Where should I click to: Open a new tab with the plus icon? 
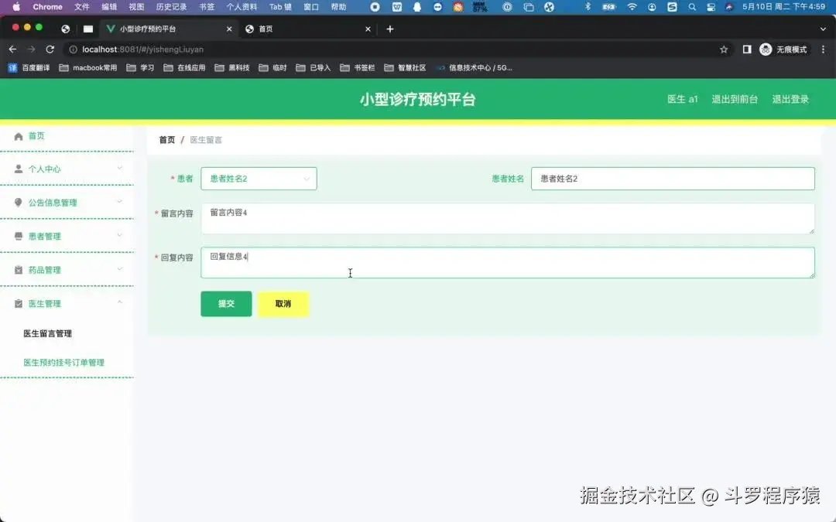tap(389, 29)
